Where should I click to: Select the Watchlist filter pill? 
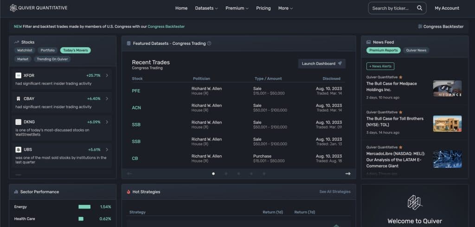(x=25, y=50)
